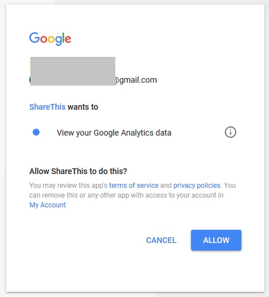Go to the My Account link
This screenshot has height=297, width=269.
tap(48, 205)
